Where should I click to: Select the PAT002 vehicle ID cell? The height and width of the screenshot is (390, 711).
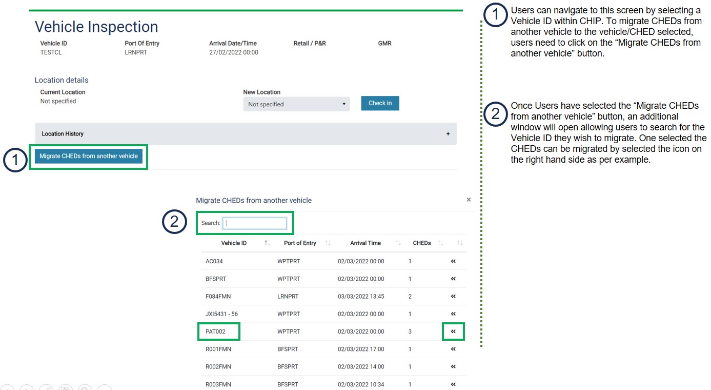[x=216, y=331]
